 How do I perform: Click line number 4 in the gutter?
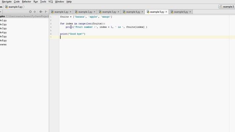click(x=51, y=27)
